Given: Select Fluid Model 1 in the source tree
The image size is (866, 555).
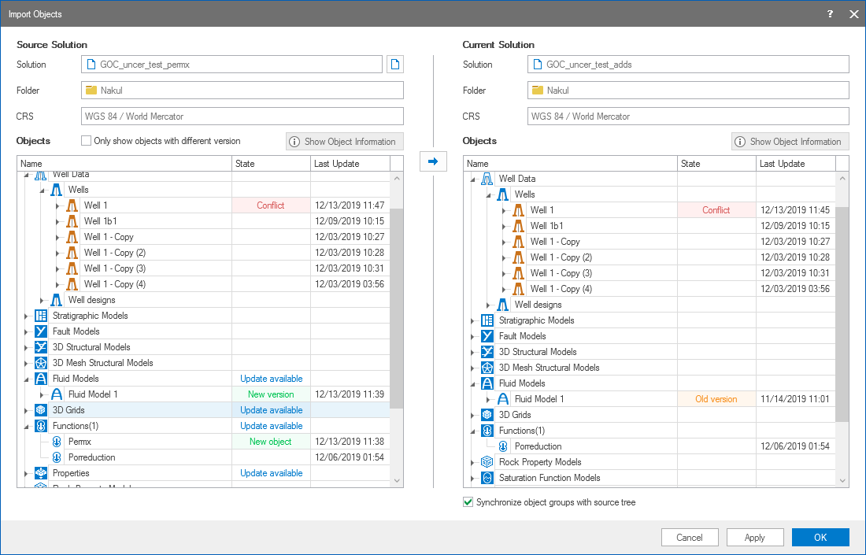Looking at the screenshot, I should [93, 394].
